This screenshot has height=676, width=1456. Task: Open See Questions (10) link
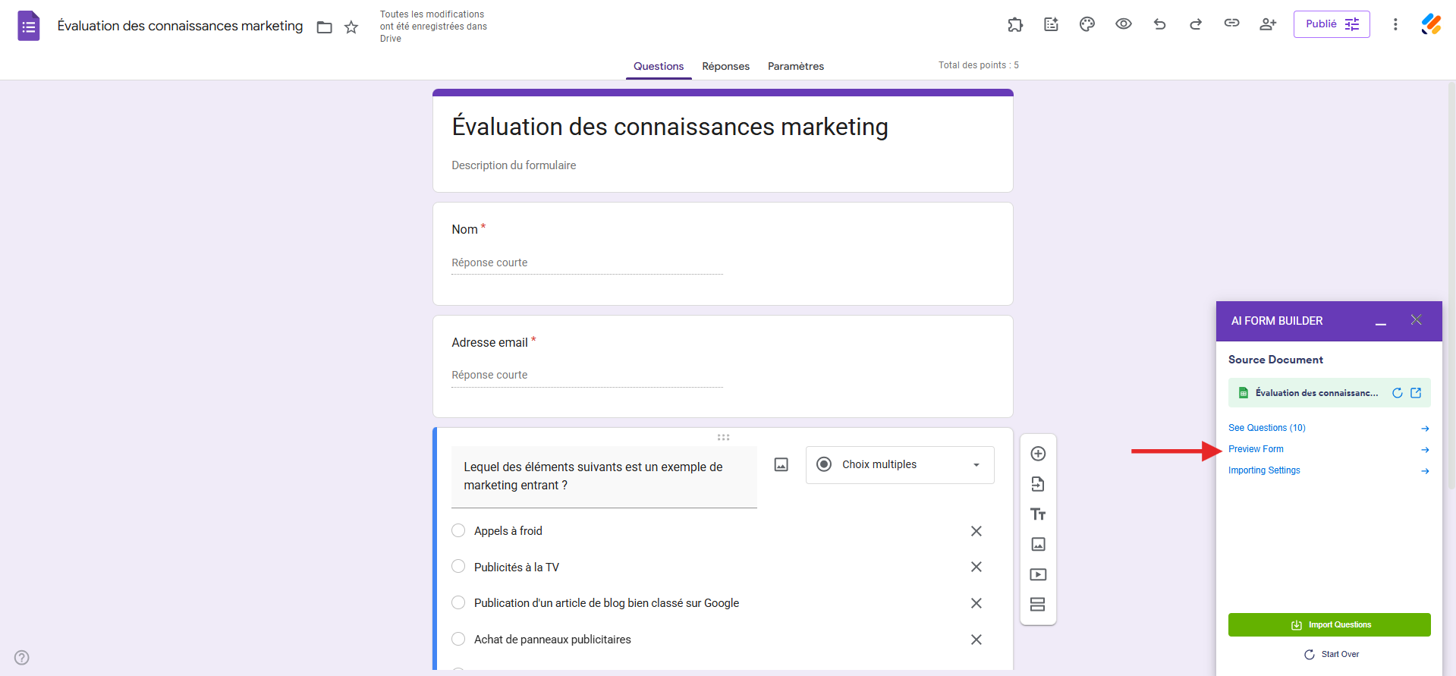pos(1267,428)
